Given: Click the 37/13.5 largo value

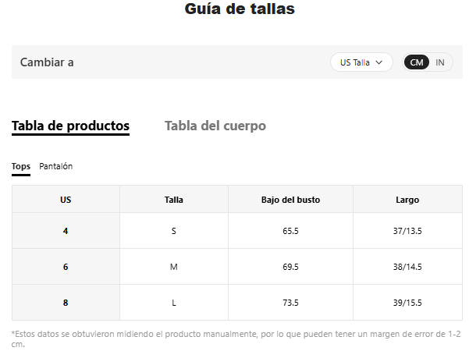Looking at the screenshot, I should (x=407, y=231).
